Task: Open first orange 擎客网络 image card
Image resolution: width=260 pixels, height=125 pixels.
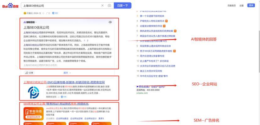Action: pyautogui.click(x=34, y=123)
